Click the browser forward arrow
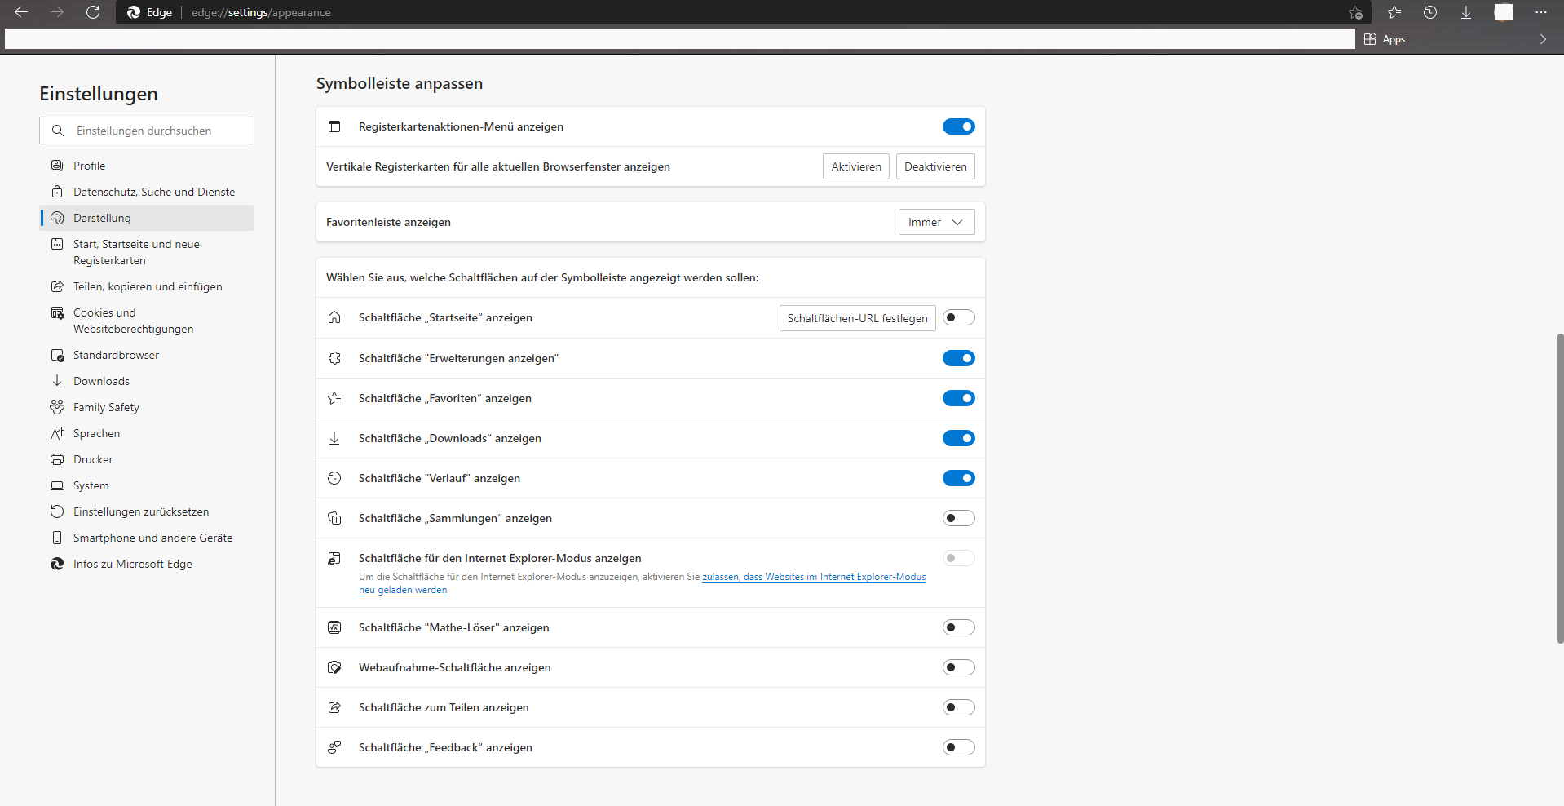 click(57, 12)
